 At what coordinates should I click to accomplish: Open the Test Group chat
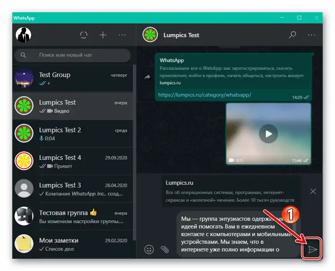pyautogui.click(x=73, y=79)
